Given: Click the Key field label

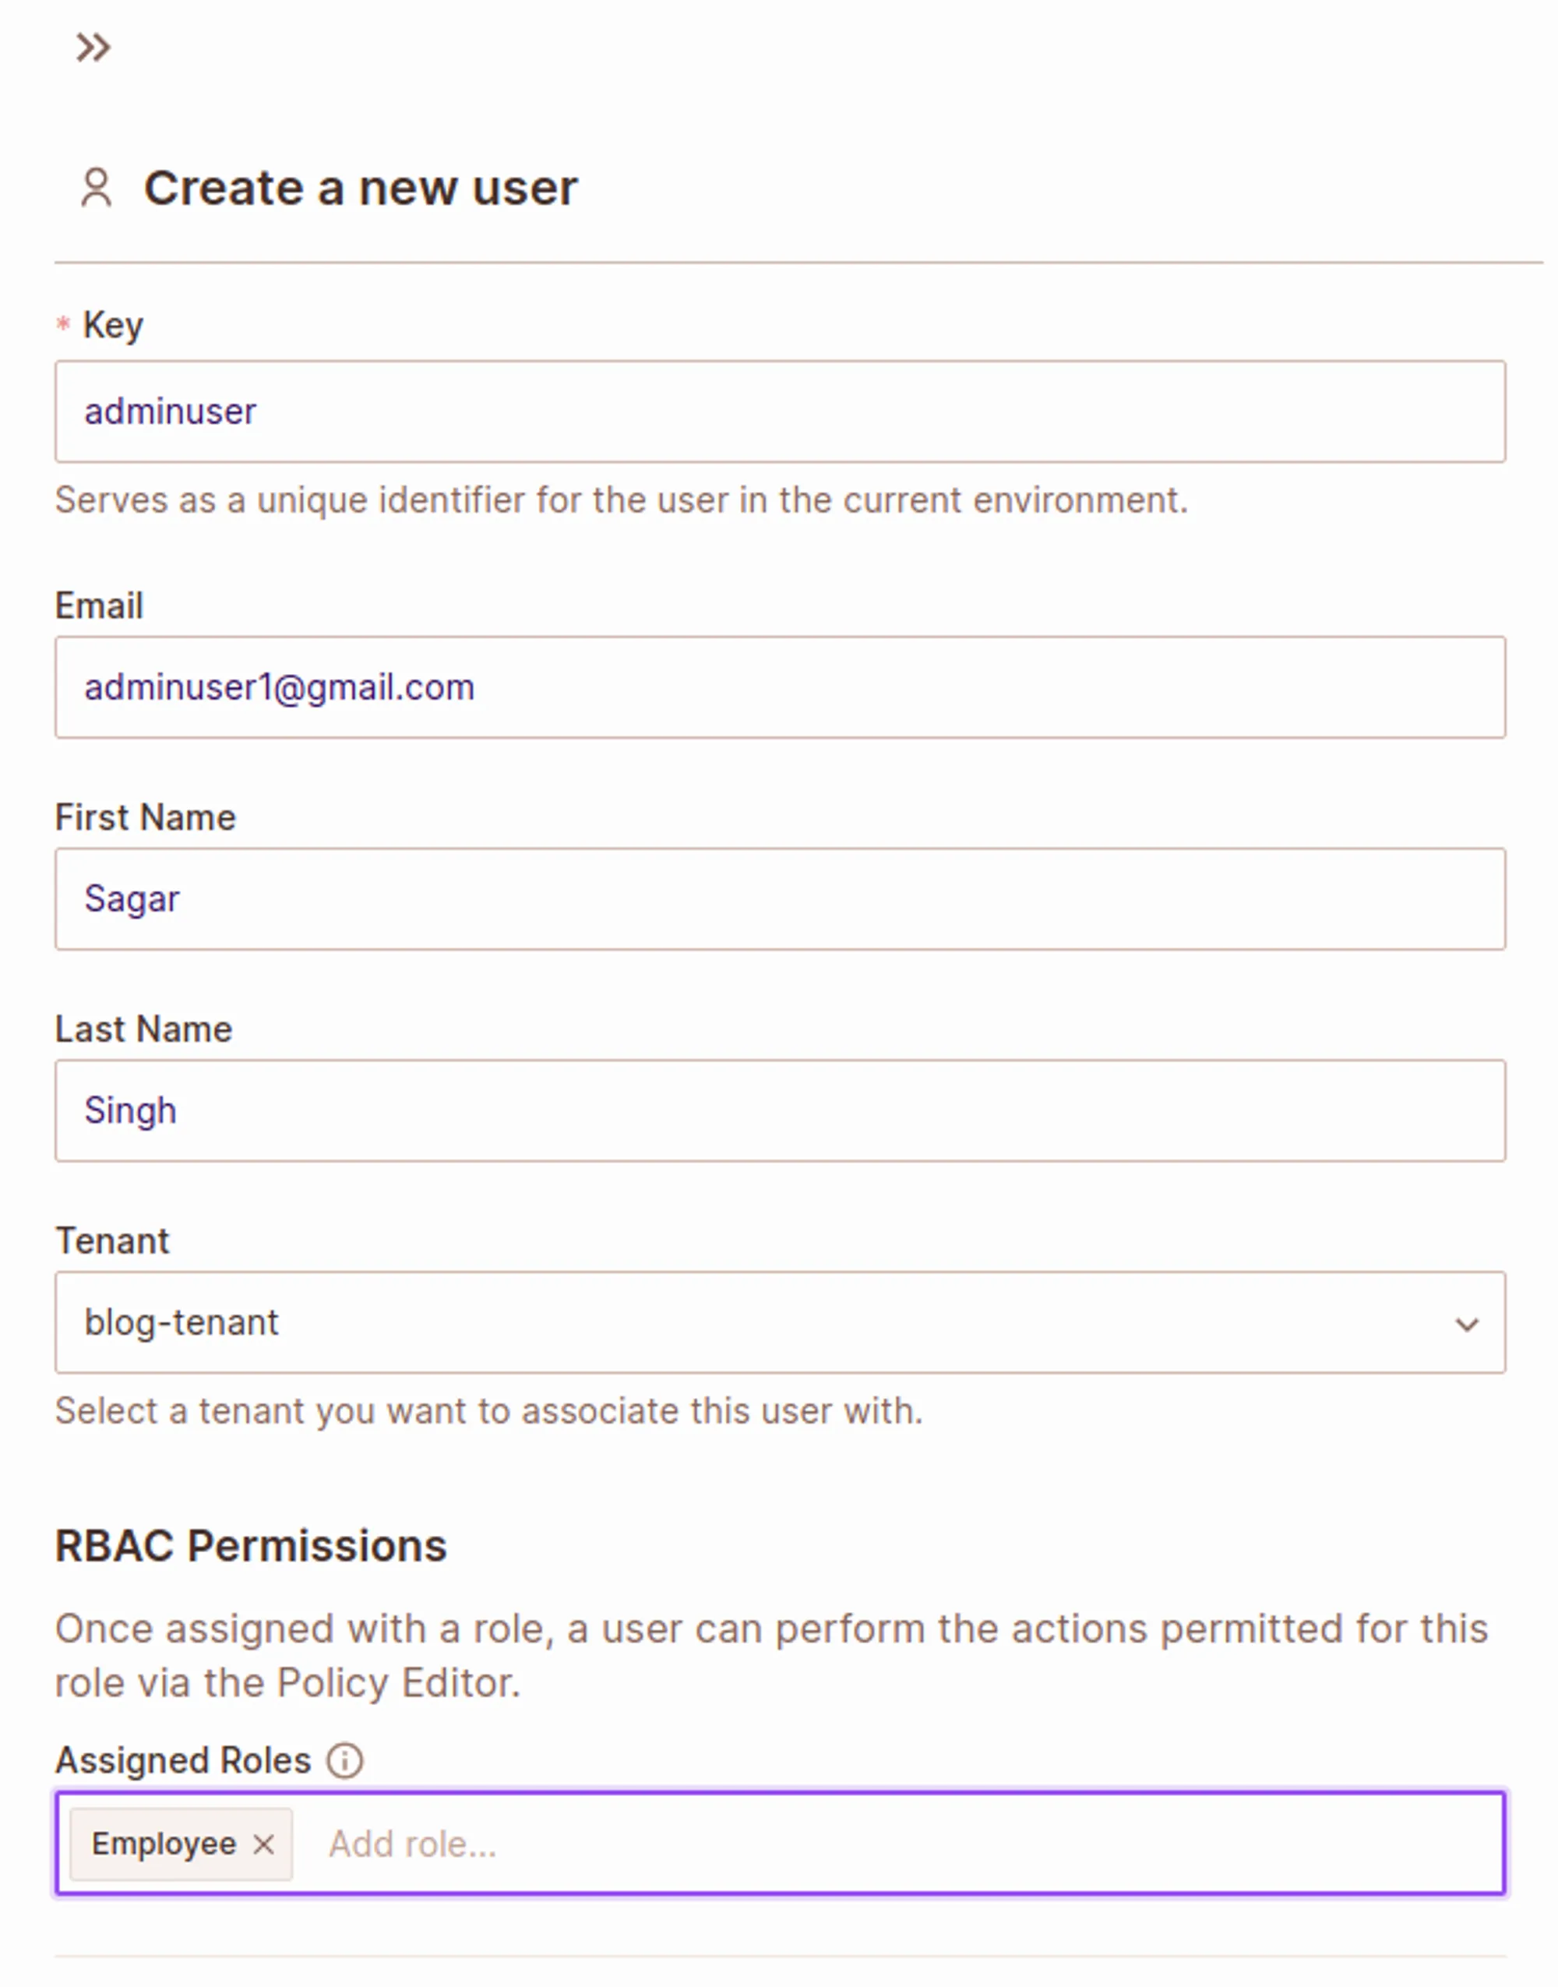Looking at the screenshot, I should pos(113,325).
